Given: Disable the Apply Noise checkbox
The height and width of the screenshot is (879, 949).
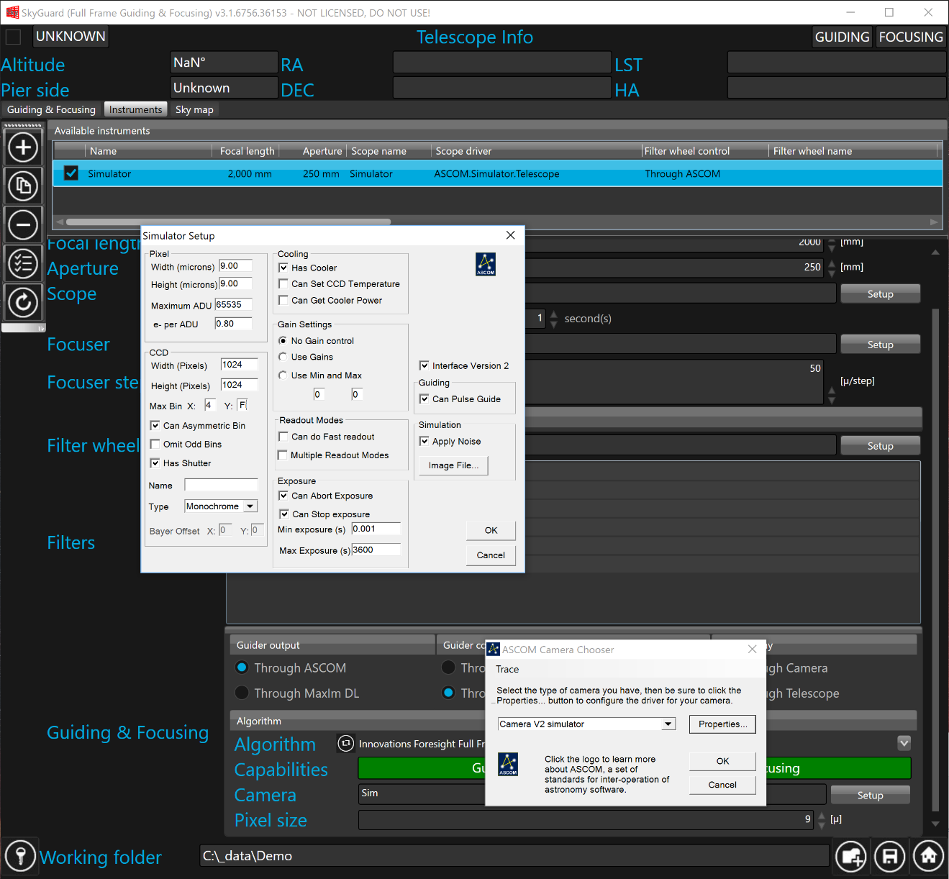Looking at the screenshot, I should 424,441.
